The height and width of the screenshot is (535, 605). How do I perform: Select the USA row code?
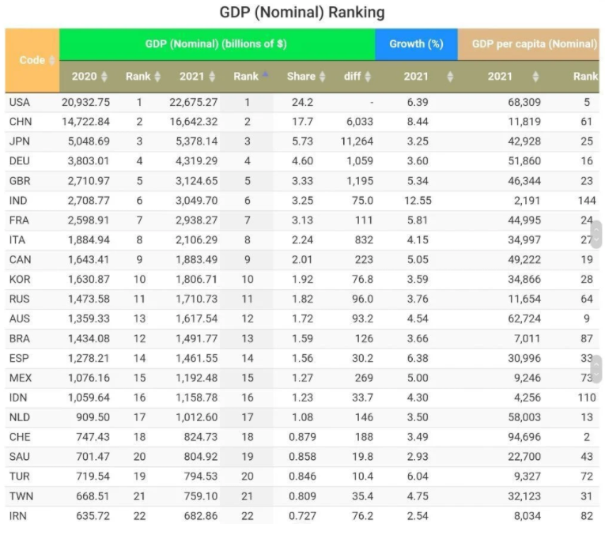tap(20, 102)
